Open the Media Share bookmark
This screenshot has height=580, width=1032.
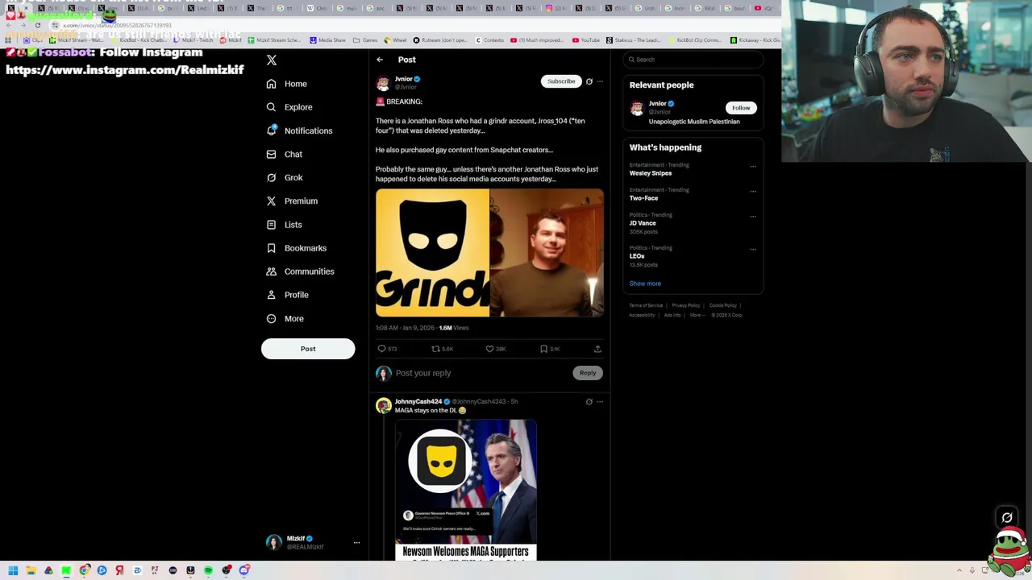327,40
